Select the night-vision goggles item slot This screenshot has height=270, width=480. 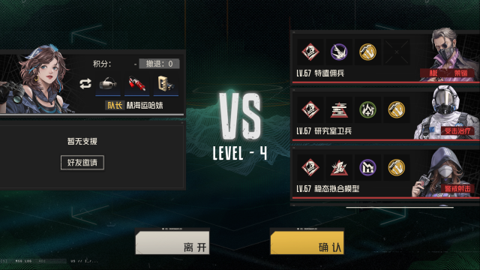tap(108, 84)
